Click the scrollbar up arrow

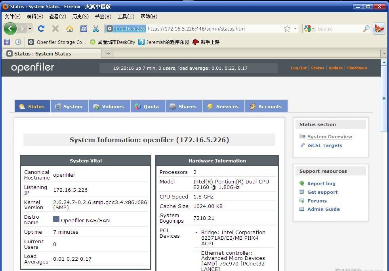[384, 62]
